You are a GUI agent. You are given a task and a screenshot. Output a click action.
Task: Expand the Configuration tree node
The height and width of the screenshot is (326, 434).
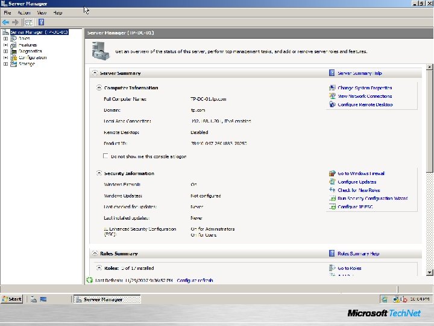point(5,58)
